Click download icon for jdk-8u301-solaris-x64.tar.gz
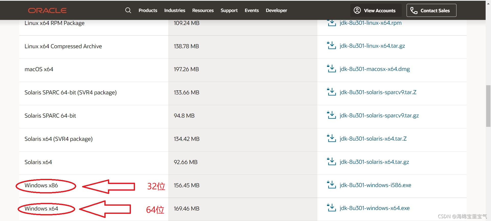The height and width of the screenshot is (221, 491). point(331,162)
